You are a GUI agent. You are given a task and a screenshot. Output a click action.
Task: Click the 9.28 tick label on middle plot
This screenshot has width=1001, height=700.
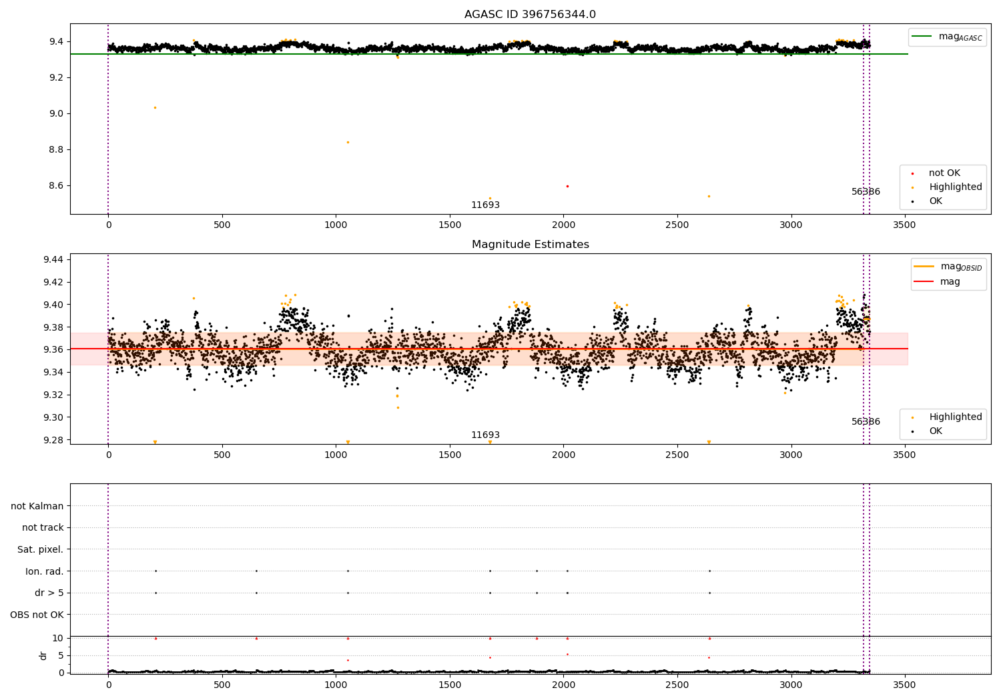(x=53, y=440)
